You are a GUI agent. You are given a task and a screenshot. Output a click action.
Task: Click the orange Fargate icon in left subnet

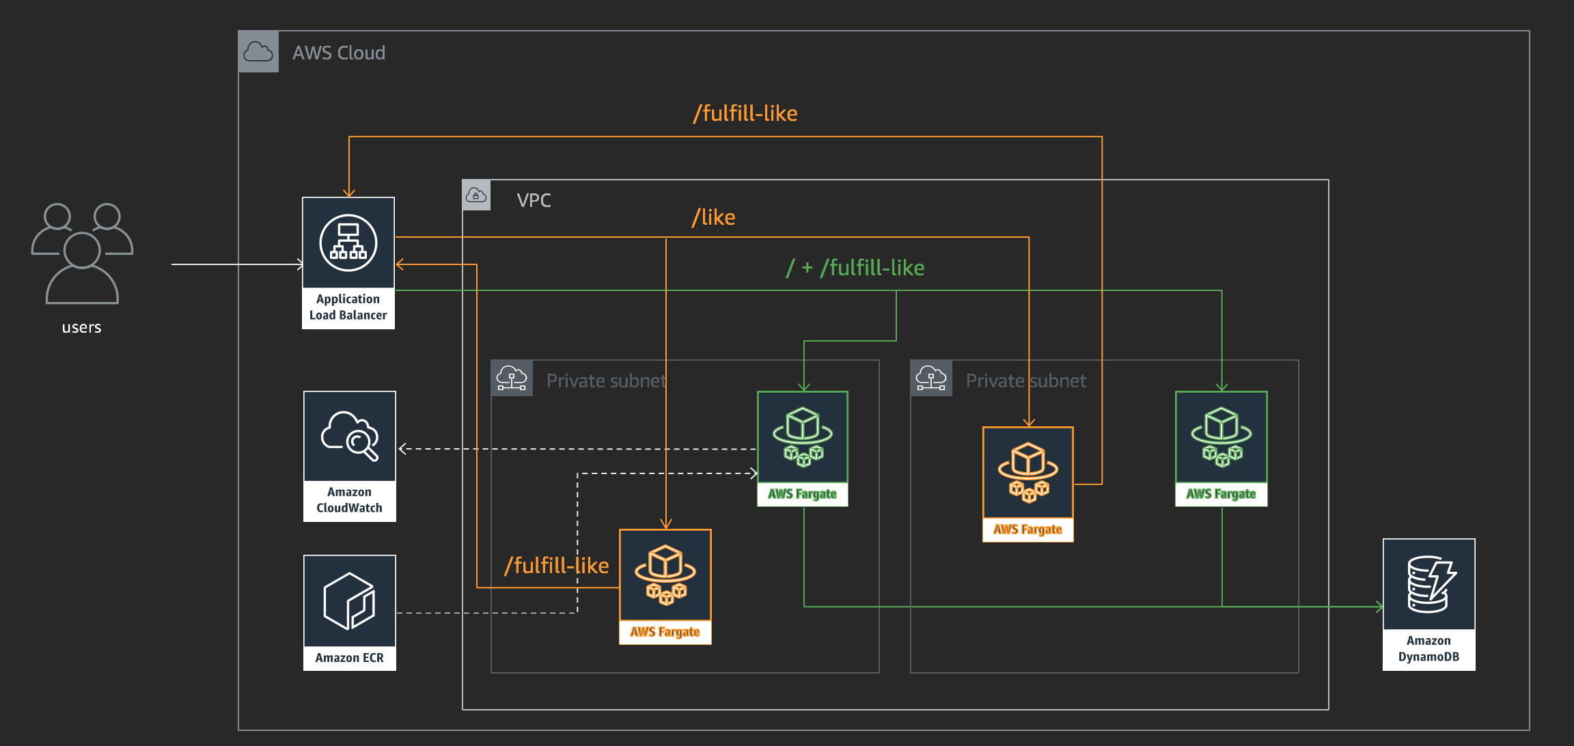[x=665, y=575]
